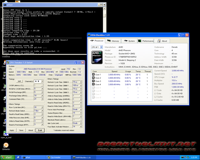Click the Safely Remove Hardware tray icon
This screenshot has width=200, height=160.
coord(188,158)
